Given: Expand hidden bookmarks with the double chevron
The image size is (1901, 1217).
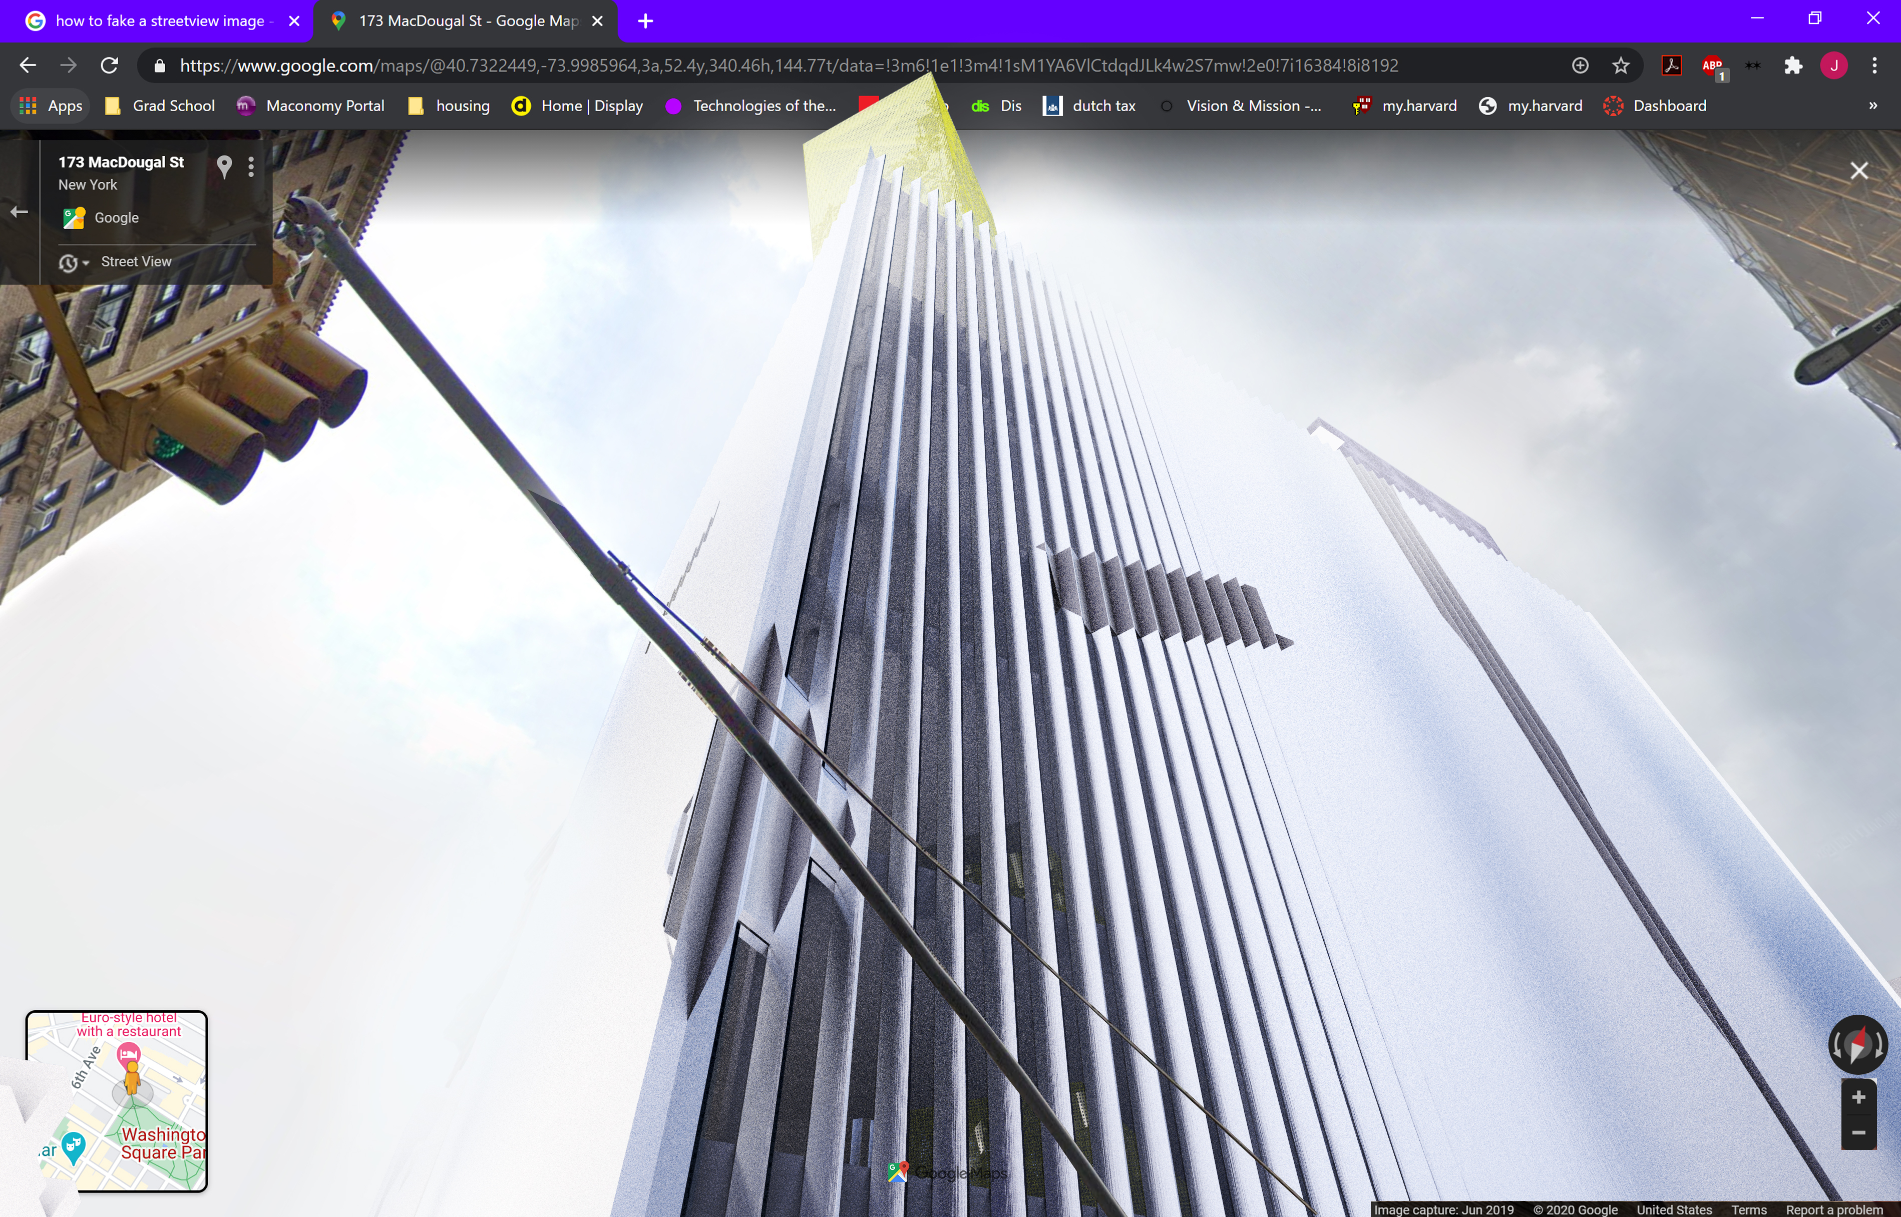Looking at the screenshot, I should [x=1872, y=106].
